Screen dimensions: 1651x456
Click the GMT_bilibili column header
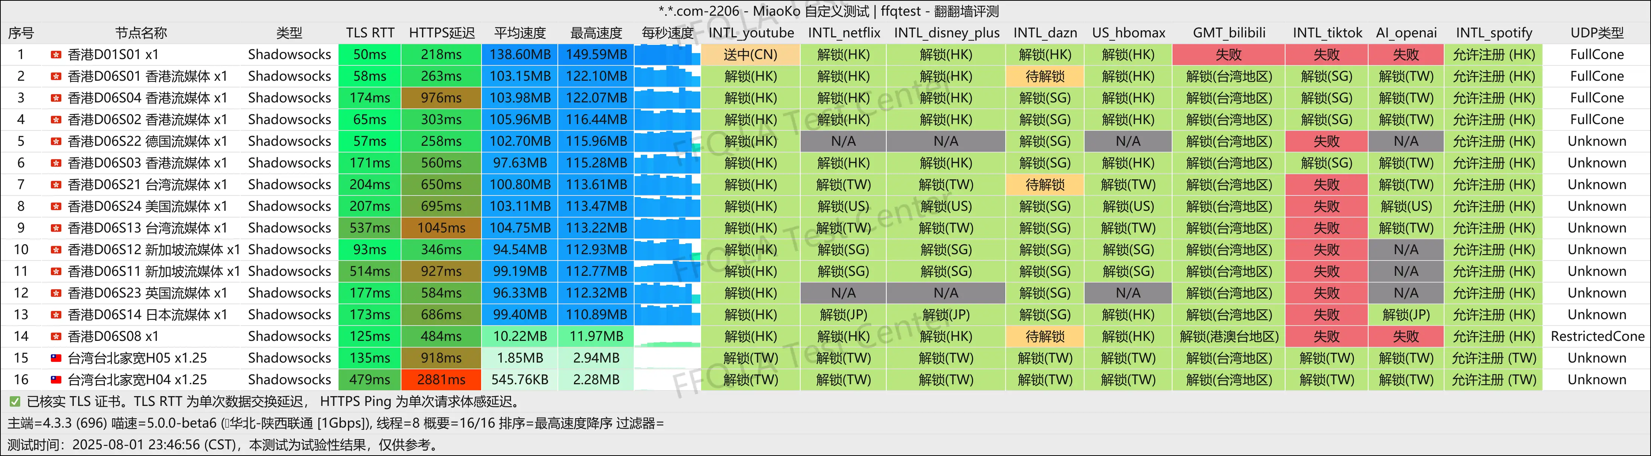click(x=1229, y=33)
